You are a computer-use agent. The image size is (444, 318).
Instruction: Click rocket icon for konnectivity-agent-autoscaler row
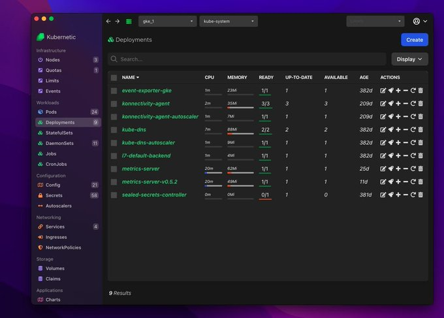click(x=390, y=117)
